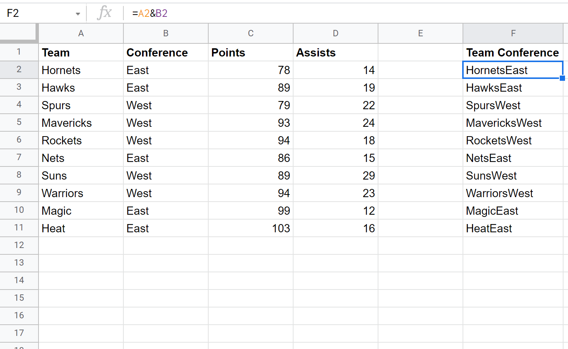Select the cell WarriorsWest

513,193
